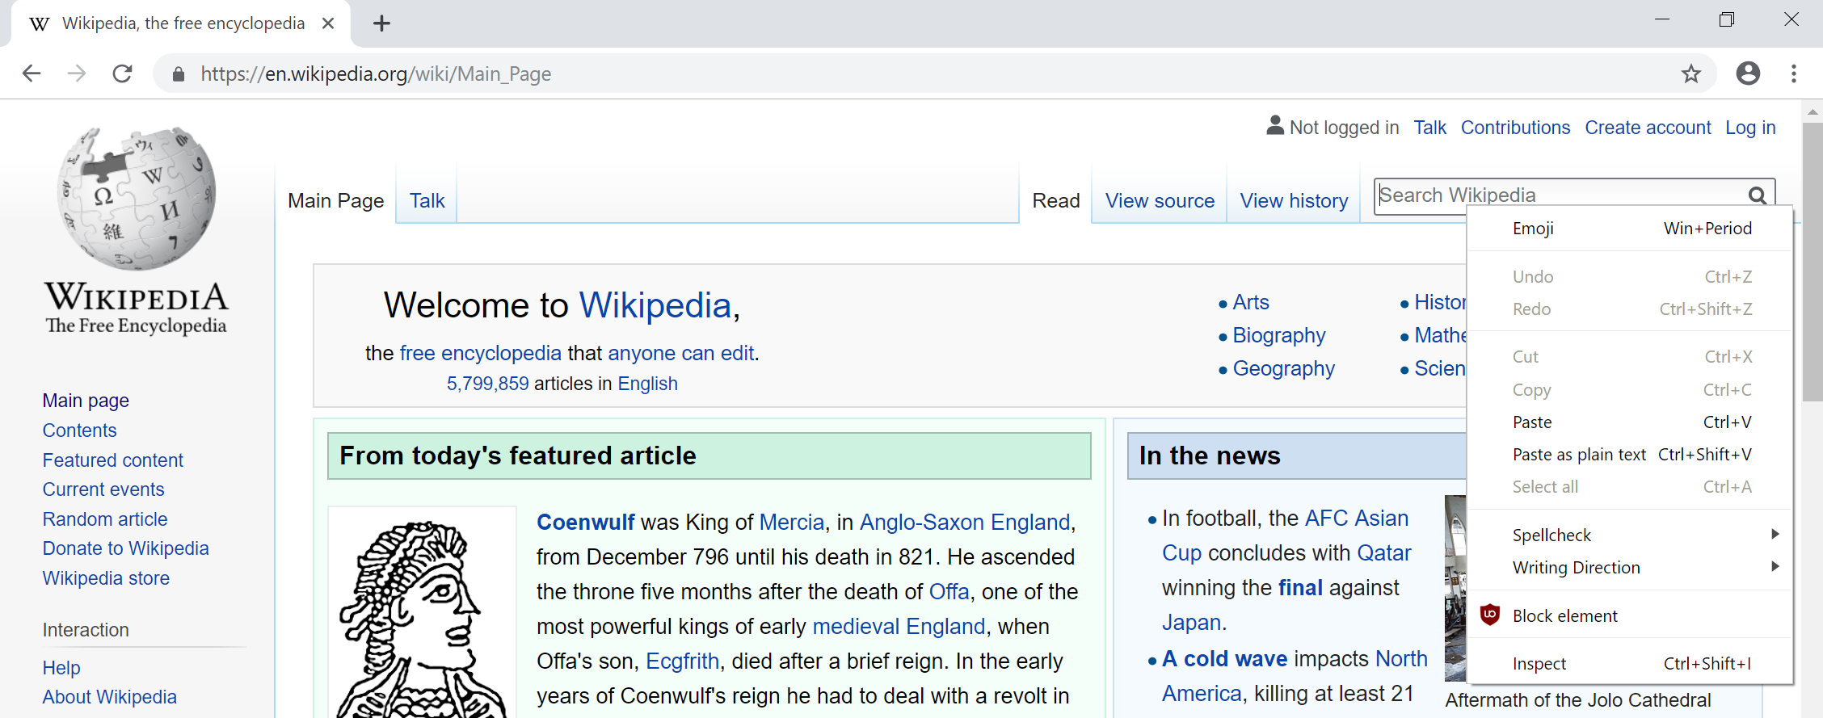Click the page vertical scrollbar thumb

(1812, 262)
